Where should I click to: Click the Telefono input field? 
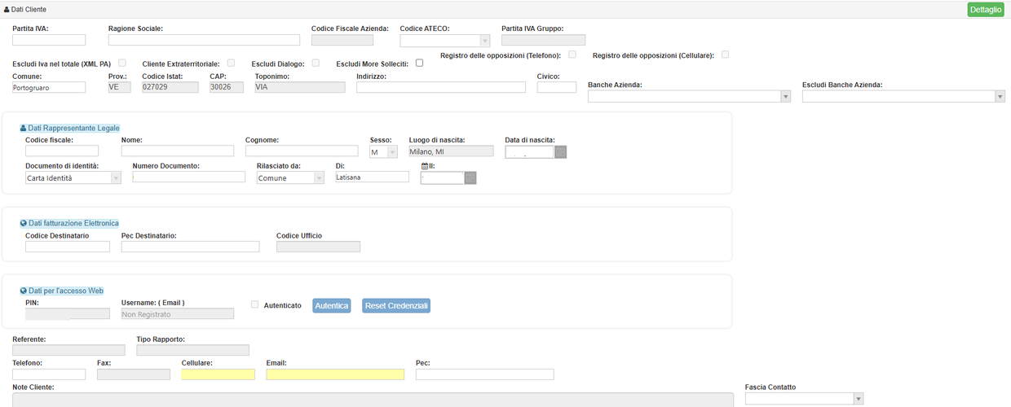(x=49, y=374)
